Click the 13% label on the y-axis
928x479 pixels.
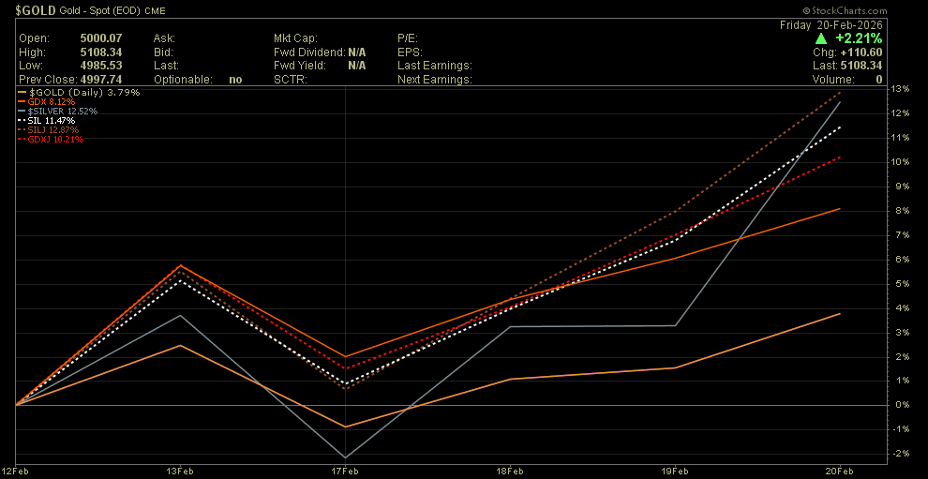point(900,89)
